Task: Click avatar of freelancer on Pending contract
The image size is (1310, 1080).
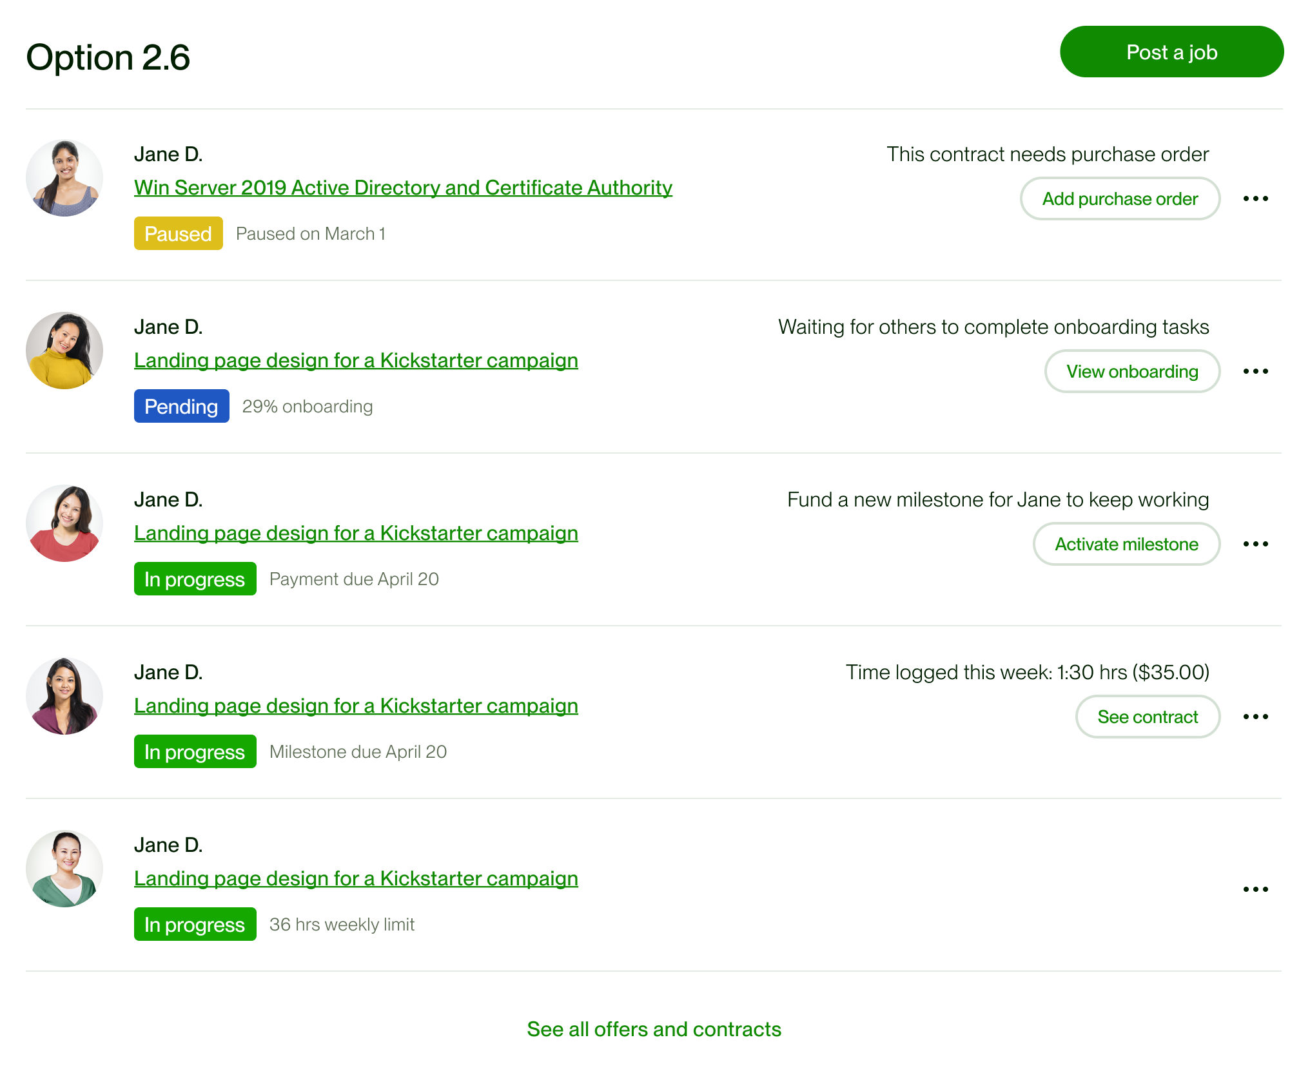Action: coord(64,351)
